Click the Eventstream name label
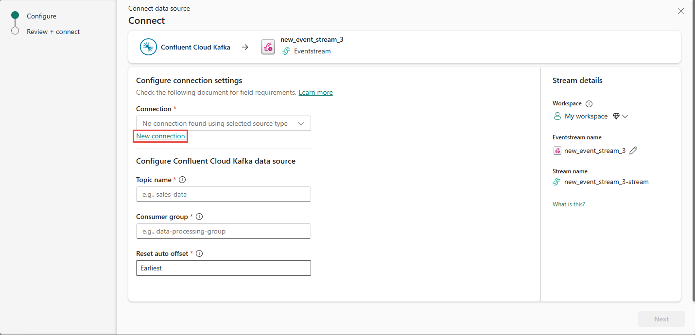This screenshot has width=695, height=335. pyautogui.click(x=577, y=137)
